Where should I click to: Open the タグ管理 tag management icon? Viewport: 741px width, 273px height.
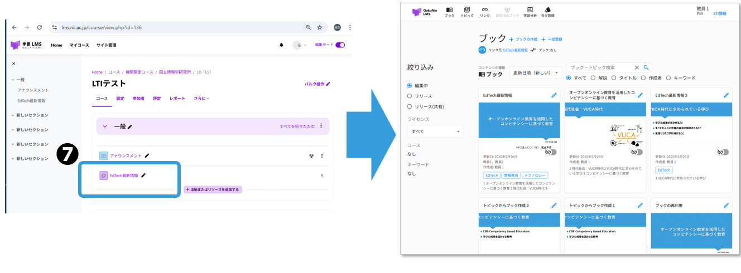pyautogui.click(x=547, y=11)
